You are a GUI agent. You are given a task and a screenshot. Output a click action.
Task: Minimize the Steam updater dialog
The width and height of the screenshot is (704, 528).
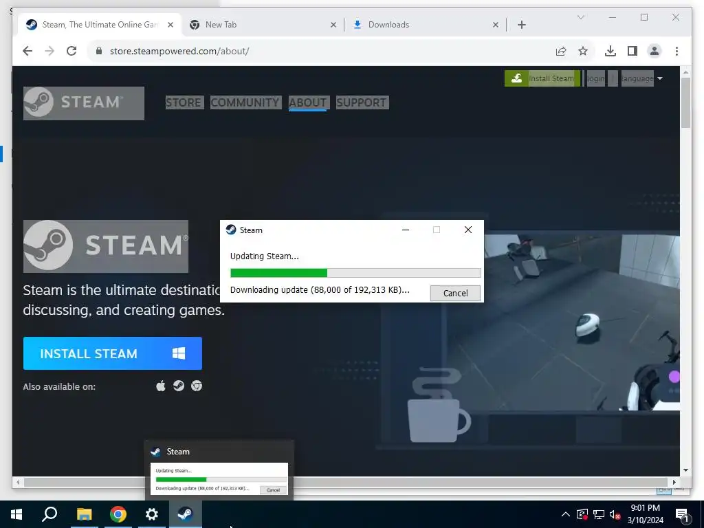point(406,230)
